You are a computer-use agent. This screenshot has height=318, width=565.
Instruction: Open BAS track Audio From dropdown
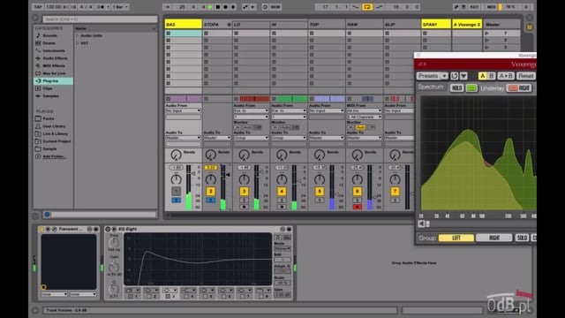(183, 110)
